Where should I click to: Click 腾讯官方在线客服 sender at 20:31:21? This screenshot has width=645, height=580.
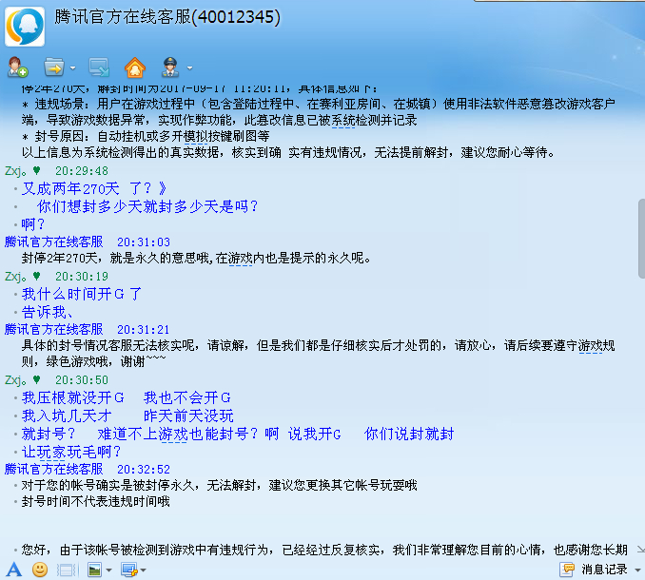(54, 329)
